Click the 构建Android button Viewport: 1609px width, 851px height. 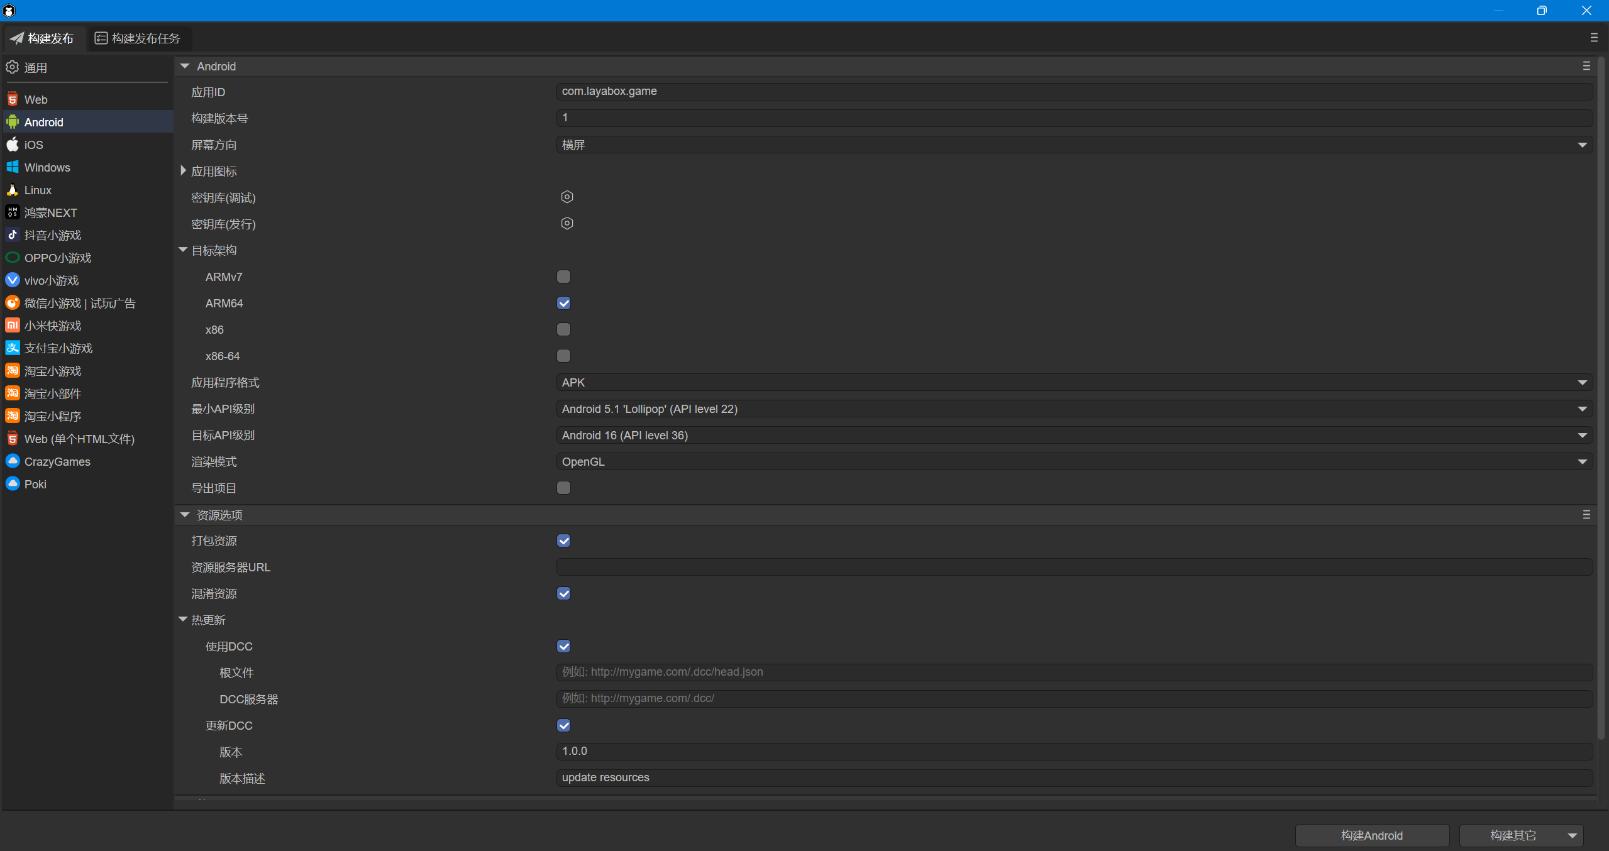[1371, 835]
